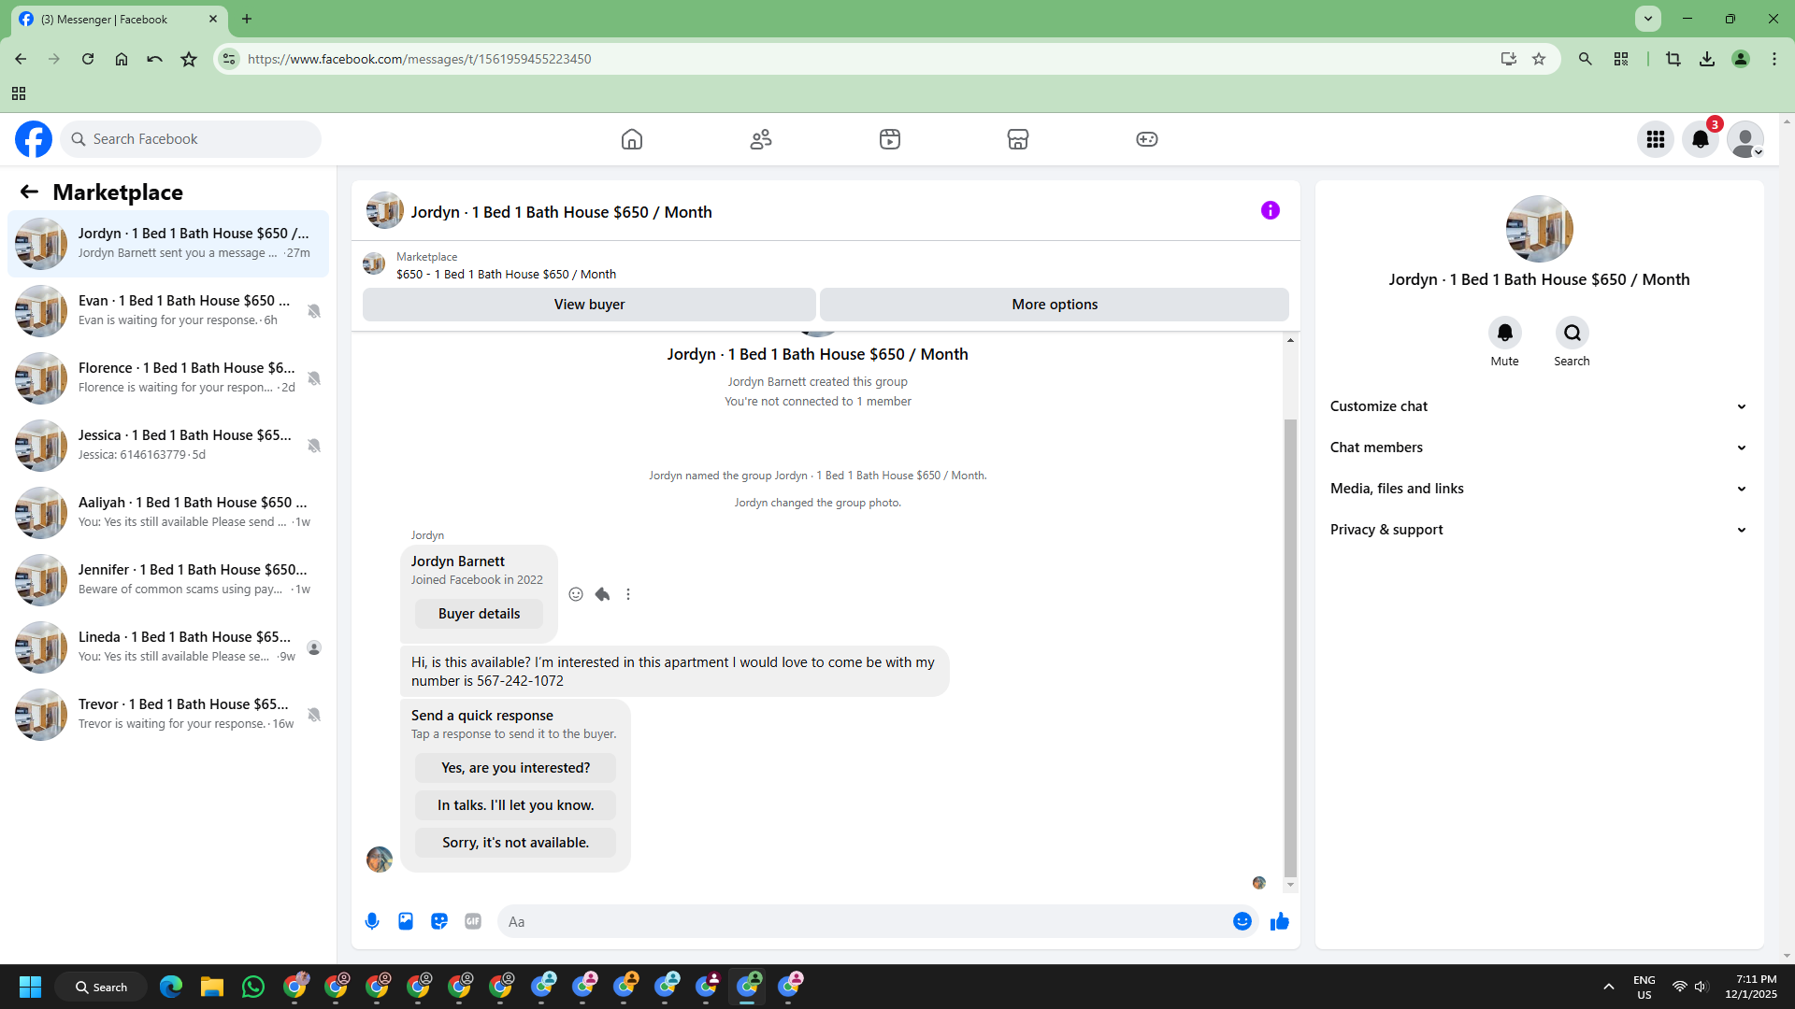
Task: Open the Aaliyah conversation in the list
Action: click(168, 513)
